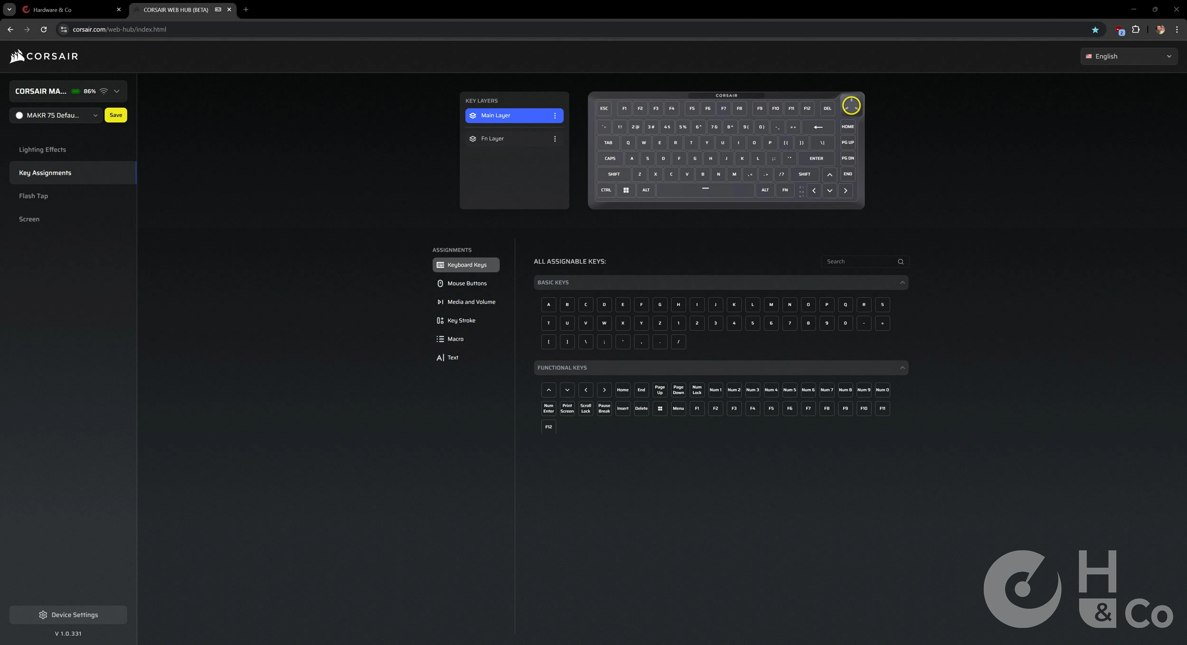Image resolution: width=1187 pixels, height=645 pixels.
Task: Click the HOME key on keyboard preview
Action: pyautogui.click(x=848, y=127)
